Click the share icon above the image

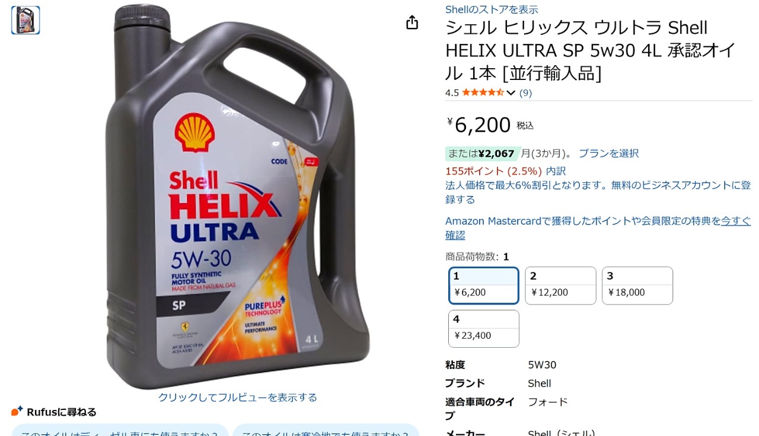[412, 23]
